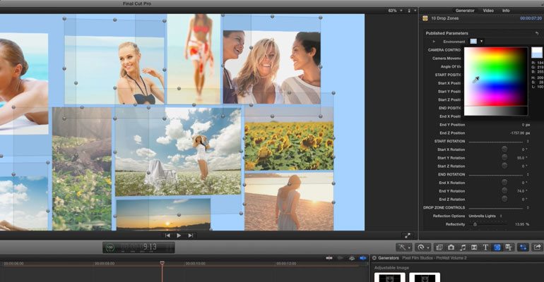Viewport: 544px width, 282px height.
Task: Open the Environment color dropdown arrow
Action: pyautogui.click(x=481, y=42)
